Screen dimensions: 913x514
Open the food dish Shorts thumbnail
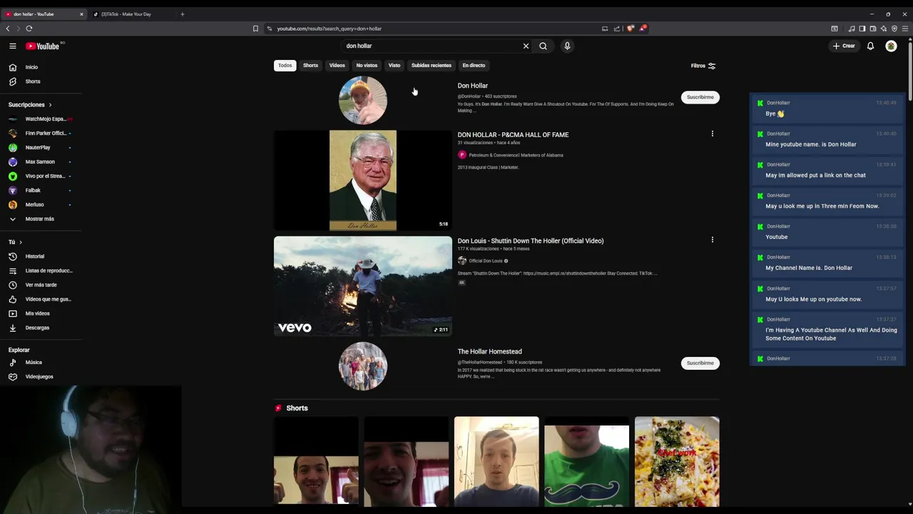pos(677,462)
